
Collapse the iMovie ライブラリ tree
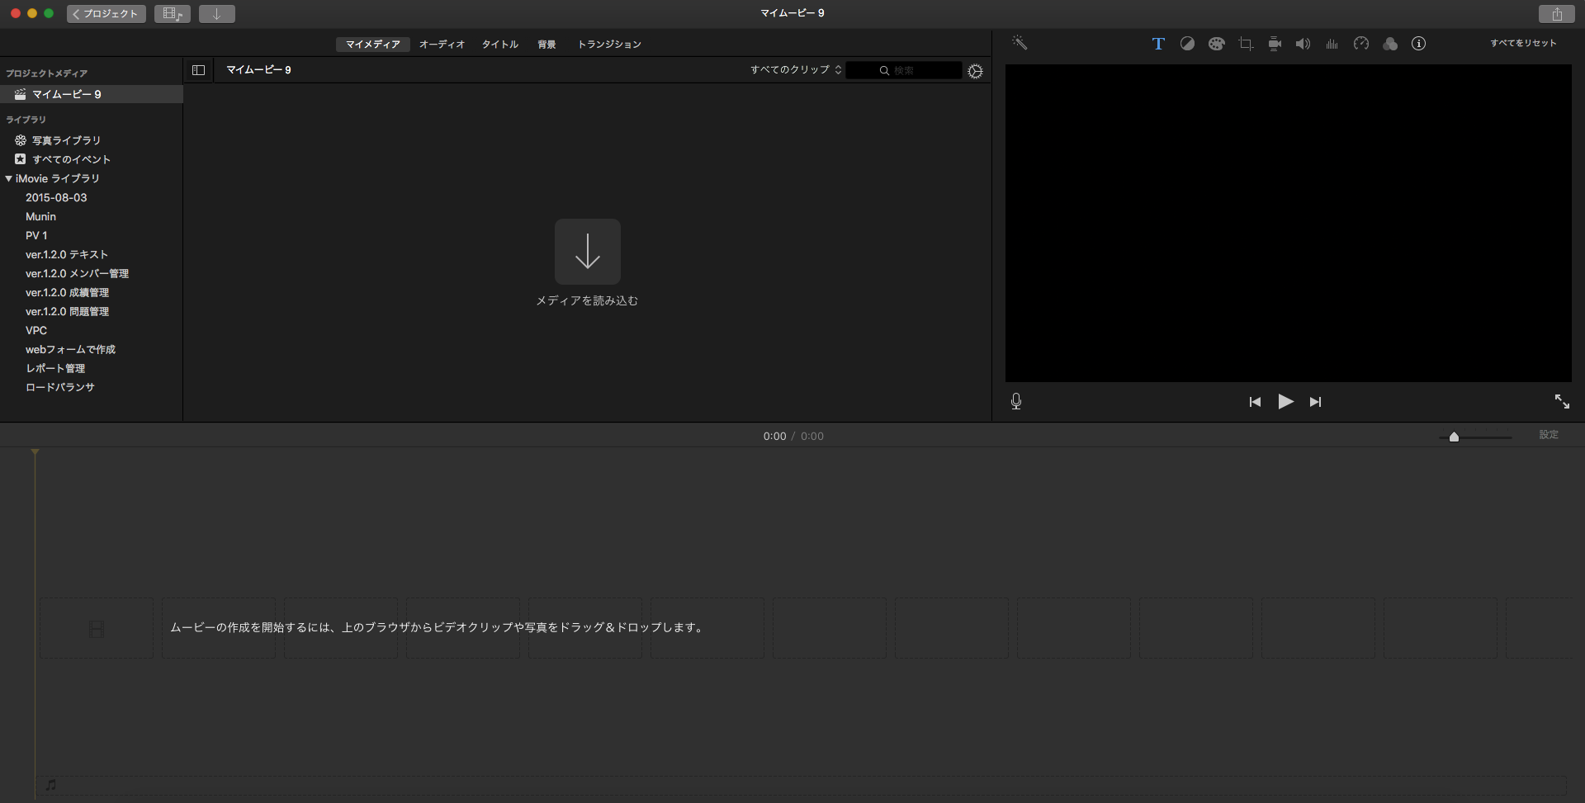pyautogui.click(x=9, y=178)
